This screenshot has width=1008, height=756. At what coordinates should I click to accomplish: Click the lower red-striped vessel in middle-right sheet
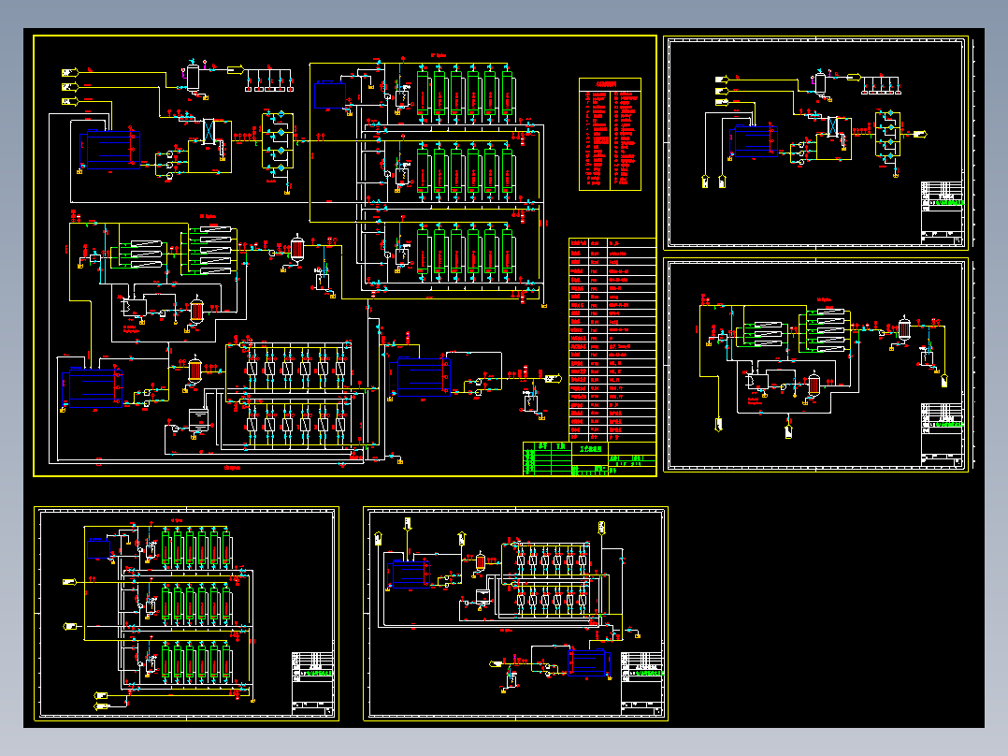[x=814, y=384]
